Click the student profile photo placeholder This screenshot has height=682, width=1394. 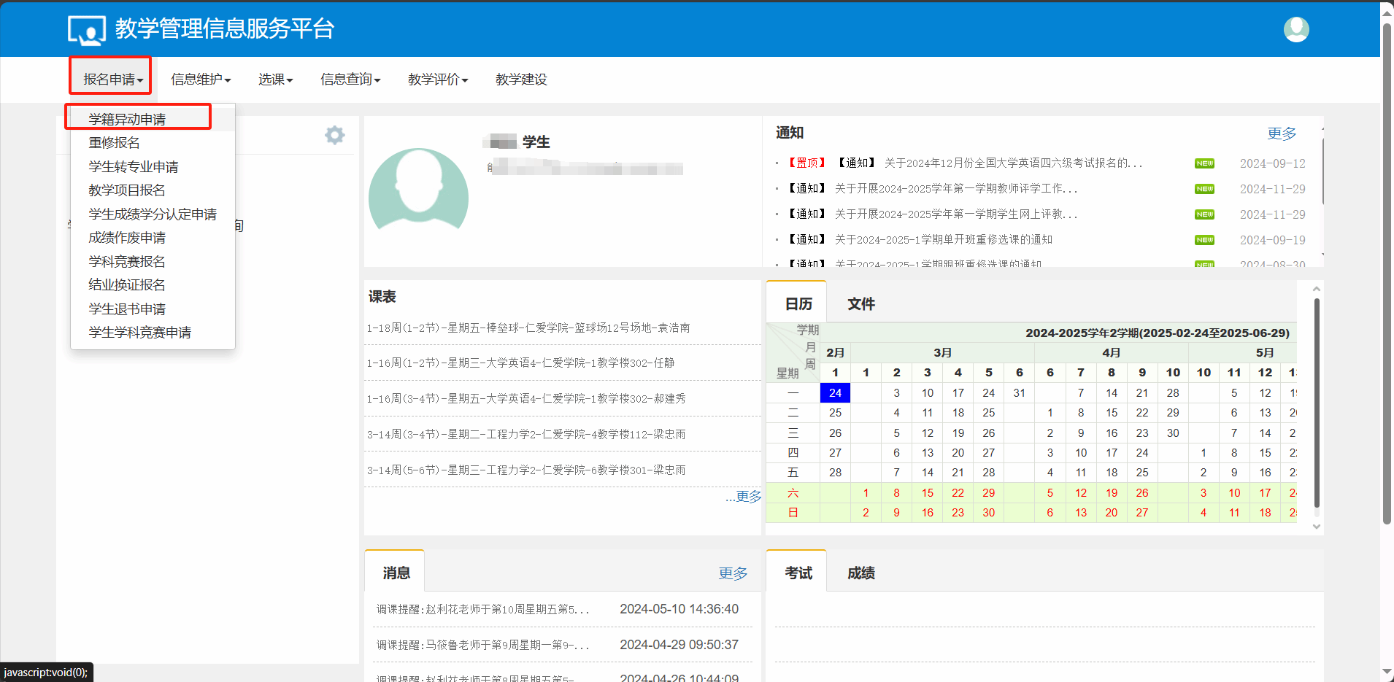[418, 190]
